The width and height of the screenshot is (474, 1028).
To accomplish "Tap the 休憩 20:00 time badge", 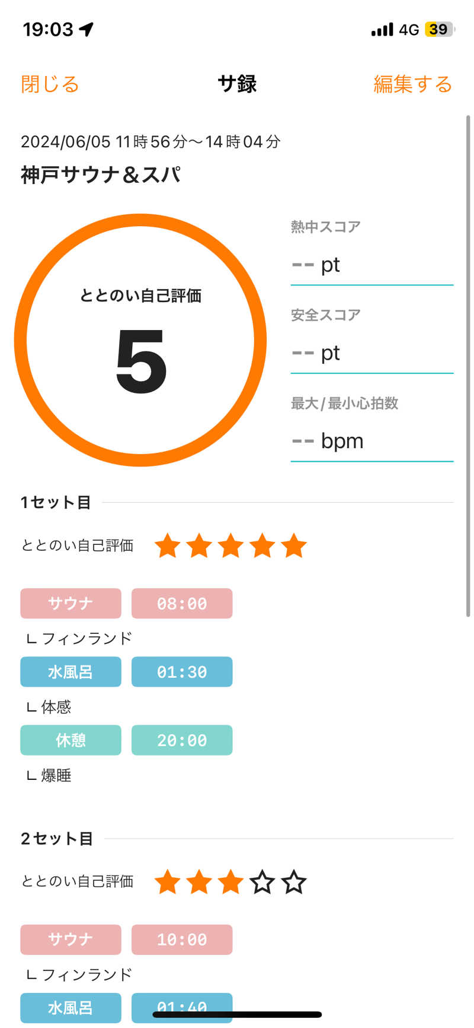I will click(x=182, y=740).
